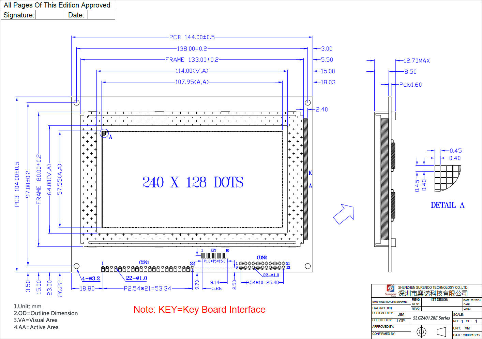Click the "240 X 128 DOTS" text

pyautogui.click(x=193, y=182)
